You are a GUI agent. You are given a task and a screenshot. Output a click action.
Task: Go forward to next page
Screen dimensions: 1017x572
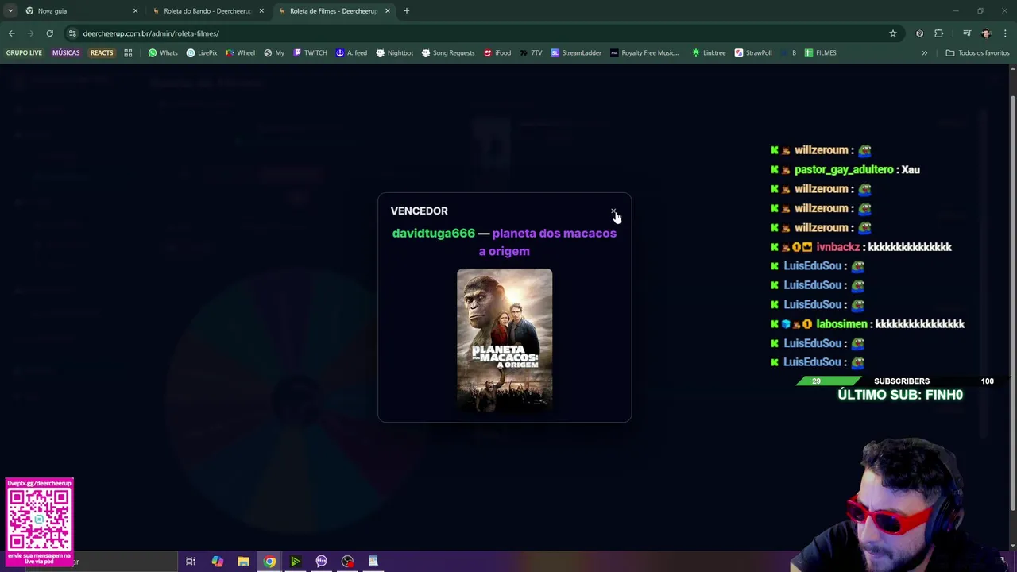click(x=30, y=33)
